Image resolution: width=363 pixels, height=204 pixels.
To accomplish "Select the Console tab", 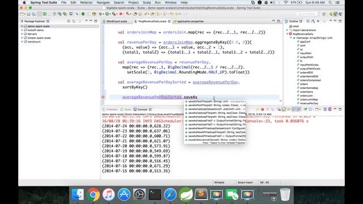I will [142, 109].
